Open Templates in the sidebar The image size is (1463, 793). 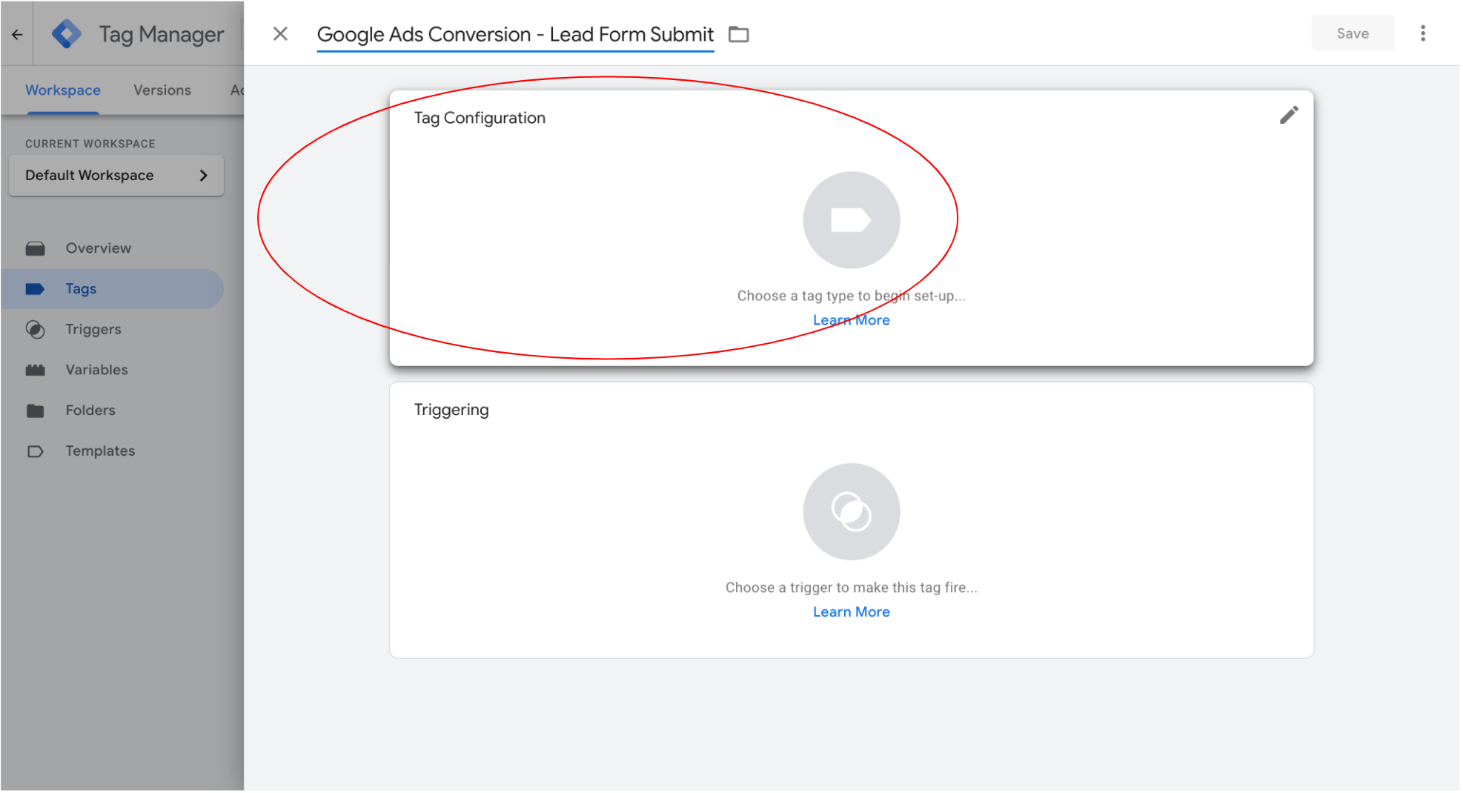click(x=100, y=451)
